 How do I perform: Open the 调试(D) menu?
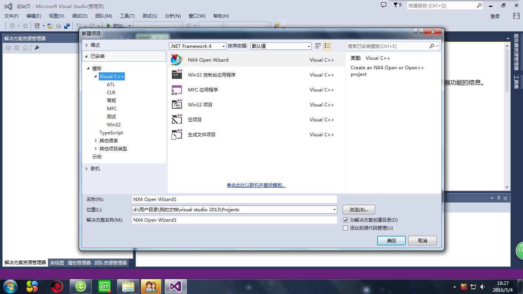80,16
